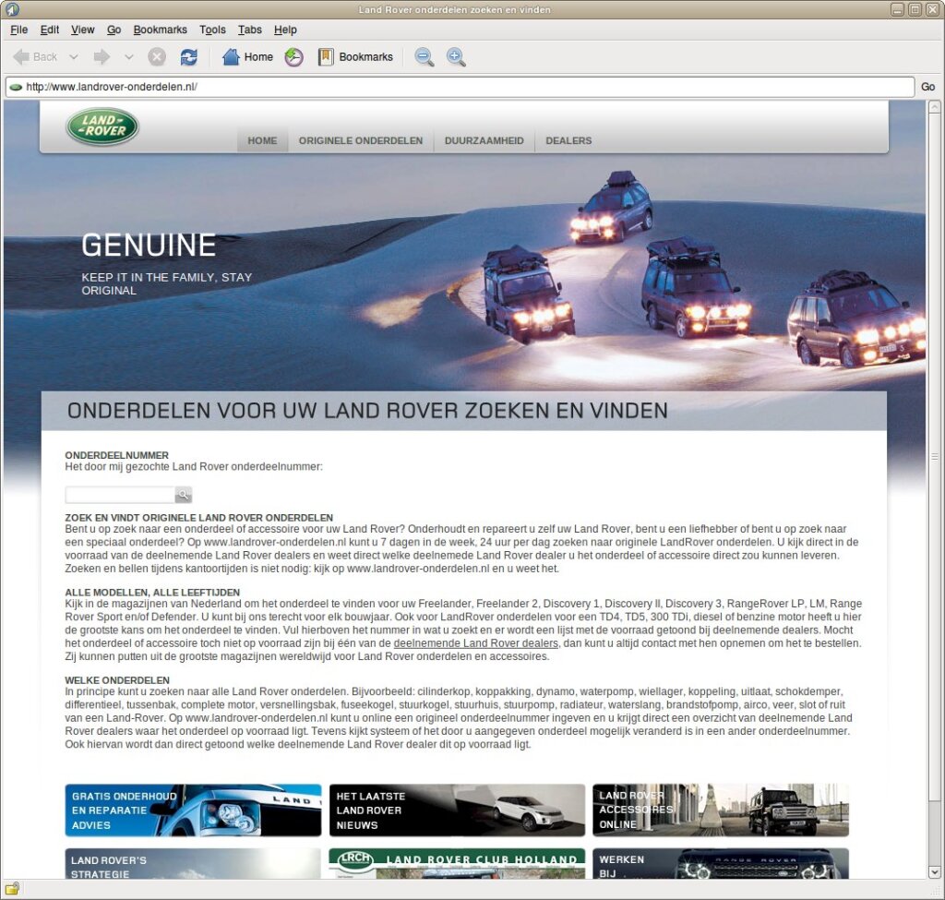Follow the deelnemende Land Rover dealers link
Viewport: 945px width, 900px height.
pyautogui.click(x=475, y=642)
